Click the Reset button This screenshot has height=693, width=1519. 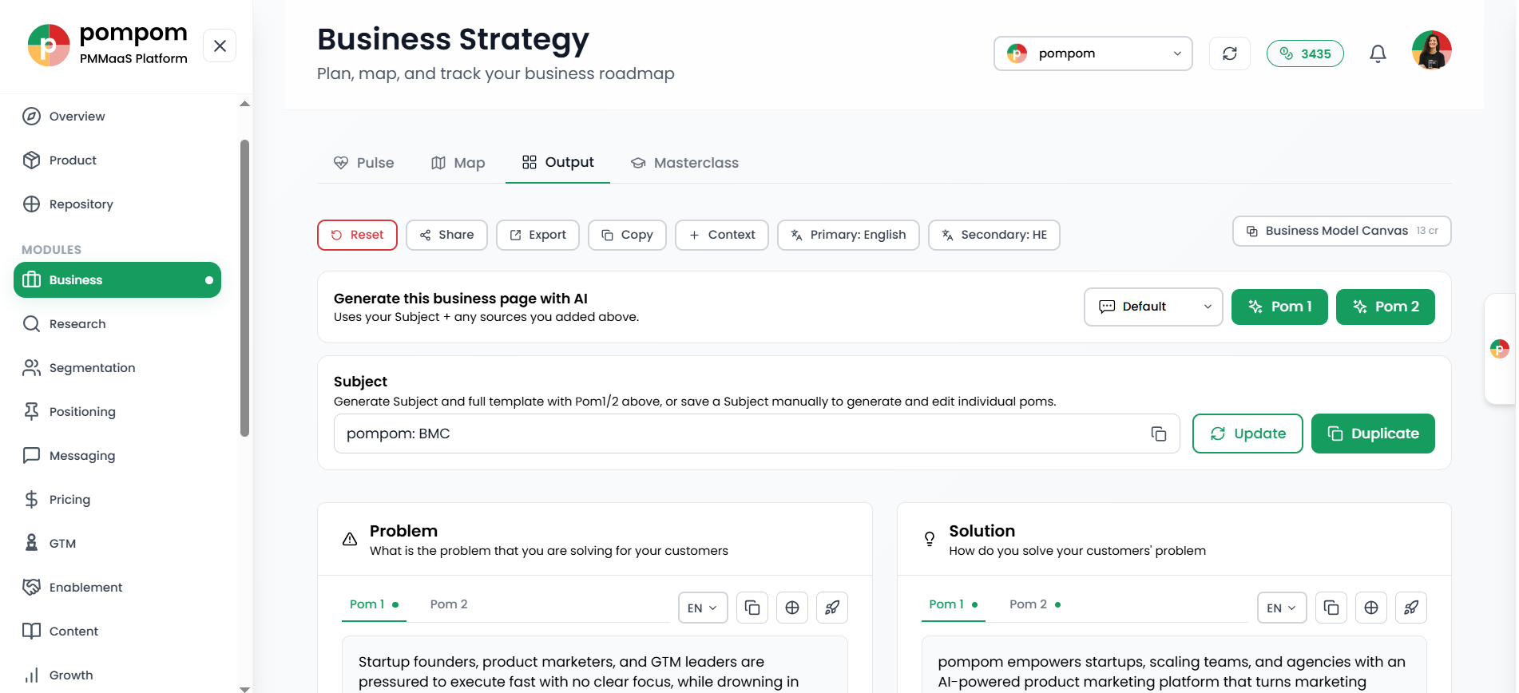tap(357, 235)
